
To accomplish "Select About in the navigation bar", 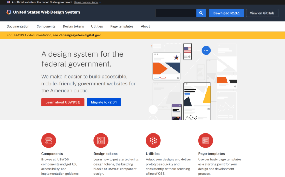I will click(x=145, y=26).
